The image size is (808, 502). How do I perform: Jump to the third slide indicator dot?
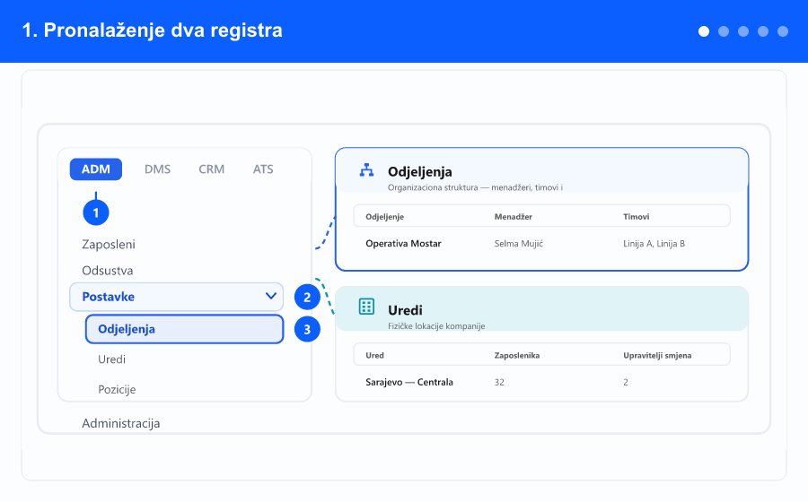point(743,31)
